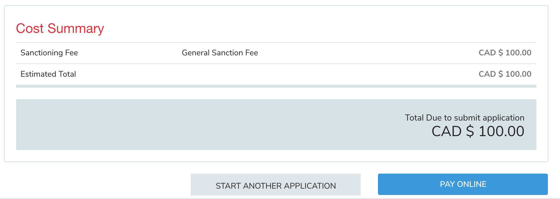
Task: Click the thin divider line under Cost Summary heading
Action: [276, 42]
